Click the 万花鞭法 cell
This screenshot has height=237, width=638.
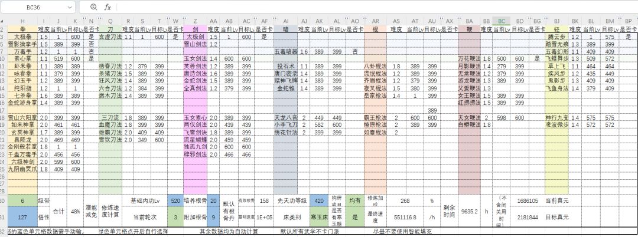tap(469, 59)
